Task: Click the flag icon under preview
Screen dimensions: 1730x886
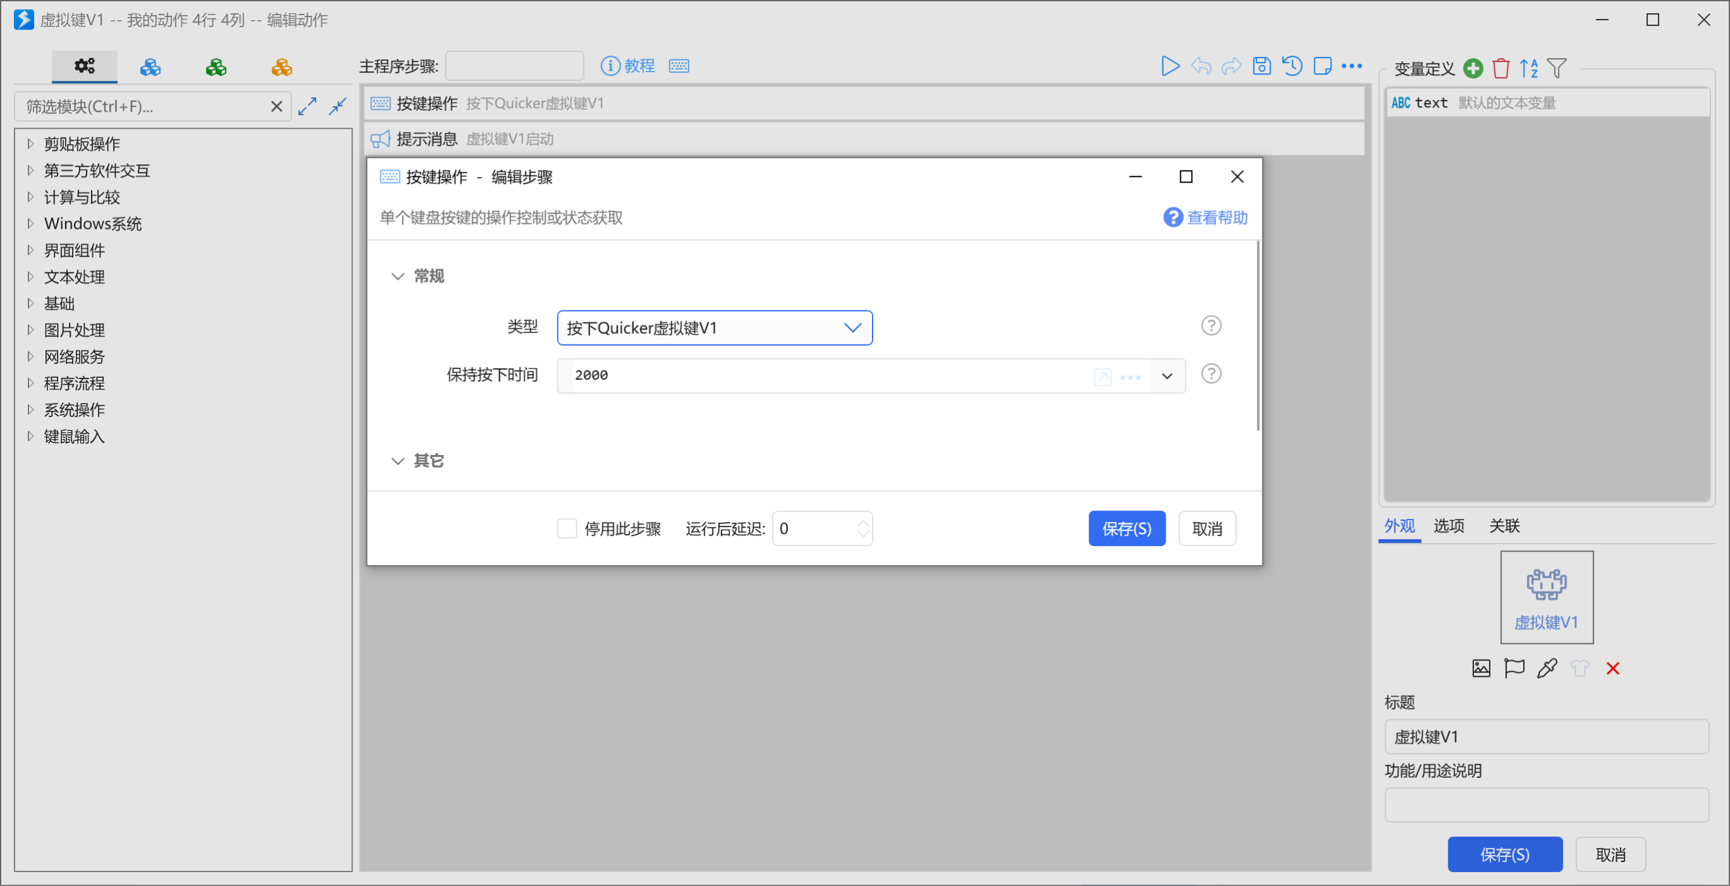Action: click(x=1514, y=669)
